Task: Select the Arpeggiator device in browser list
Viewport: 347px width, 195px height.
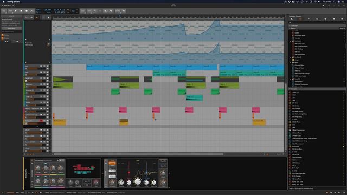Action: 298,82
